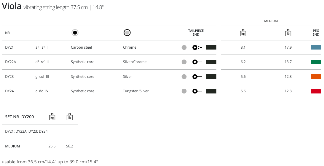Screen dimensions: 324x166
Task: Click the gray winding material circle icon
Action: (127, 33)
